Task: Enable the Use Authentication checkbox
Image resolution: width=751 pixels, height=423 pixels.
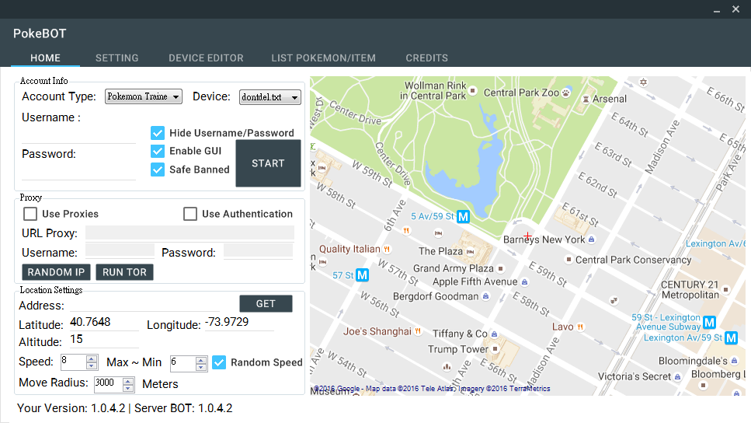Action: (x=190, y=214)
